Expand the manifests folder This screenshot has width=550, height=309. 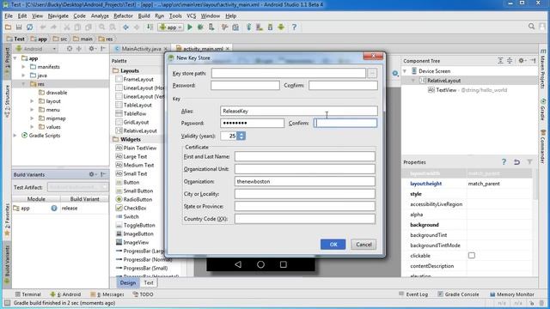23,67
